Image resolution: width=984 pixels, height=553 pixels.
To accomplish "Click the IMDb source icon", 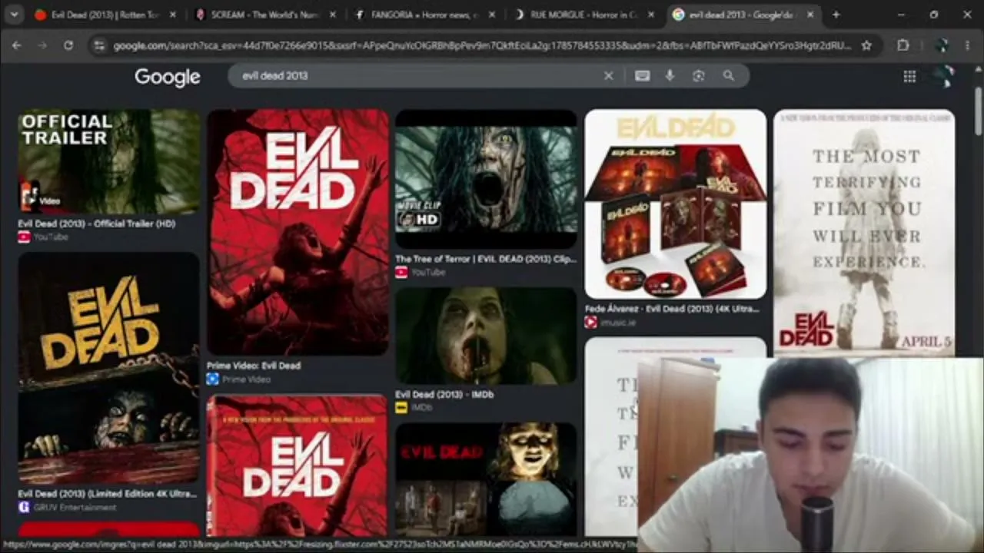I will [x=401, y=408].
